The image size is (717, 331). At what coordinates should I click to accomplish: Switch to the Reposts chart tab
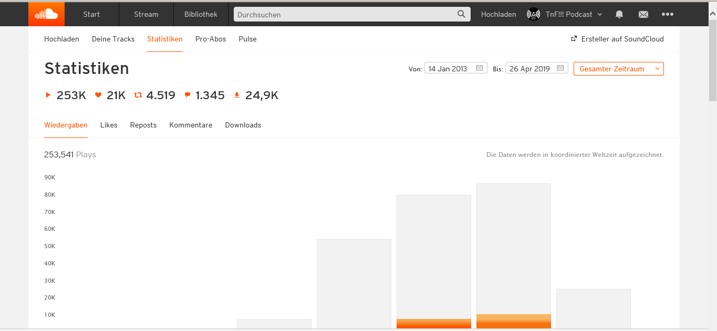point(143,125)
